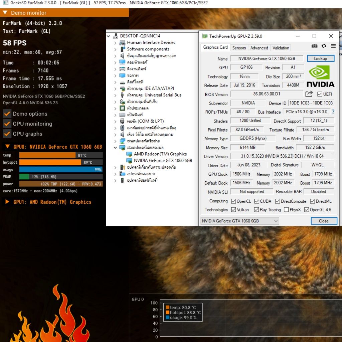Toggle the GPU monitoring checkbox
Viewport: 342px width, 342px height.
(7, 124)
